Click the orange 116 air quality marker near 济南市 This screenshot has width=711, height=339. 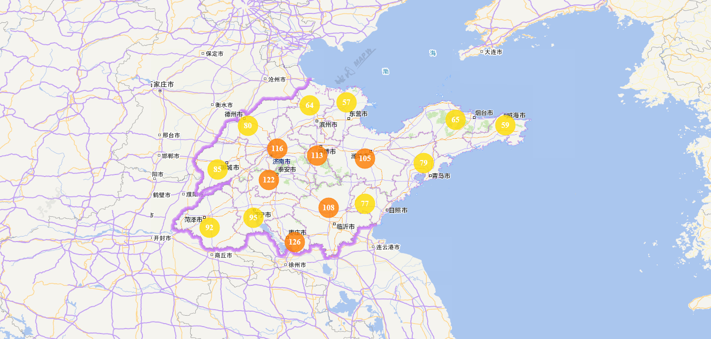coord(277,149)
